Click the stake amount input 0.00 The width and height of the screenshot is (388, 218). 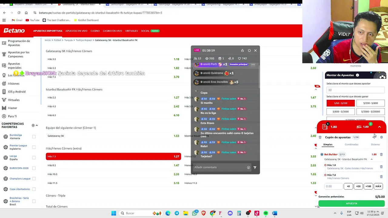click(x=333, y=187)
